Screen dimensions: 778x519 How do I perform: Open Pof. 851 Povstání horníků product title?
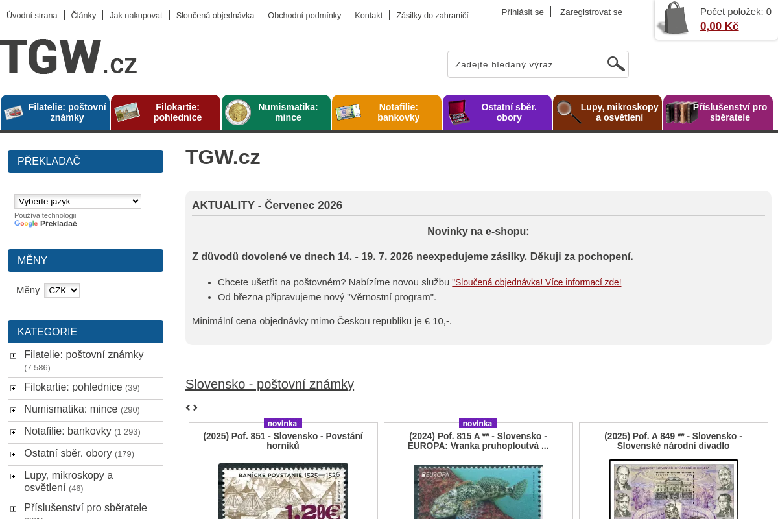[283, 441]
